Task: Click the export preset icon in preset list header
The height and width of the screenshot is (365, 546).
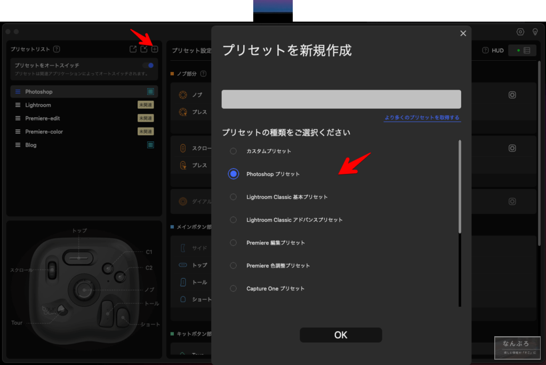Action: point(133,49)
